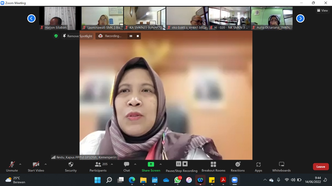Open Breakout Rooms
332x186 pixels.
click(x=213, y=167)
